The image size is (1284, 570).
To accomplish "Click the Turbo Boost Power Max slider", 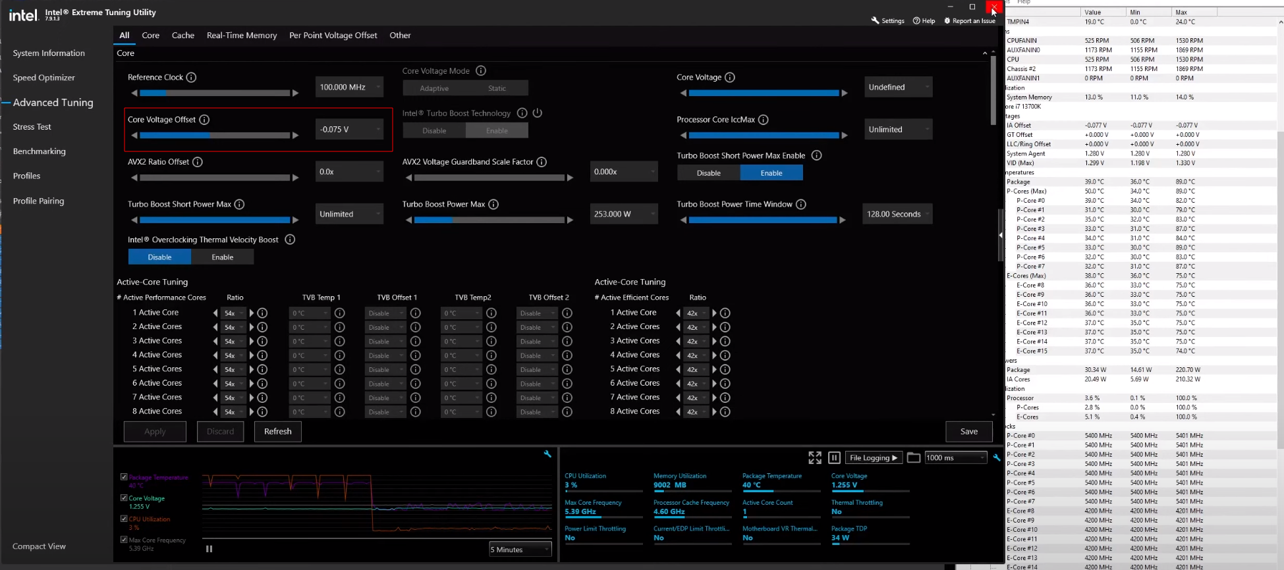I will 489,220.
